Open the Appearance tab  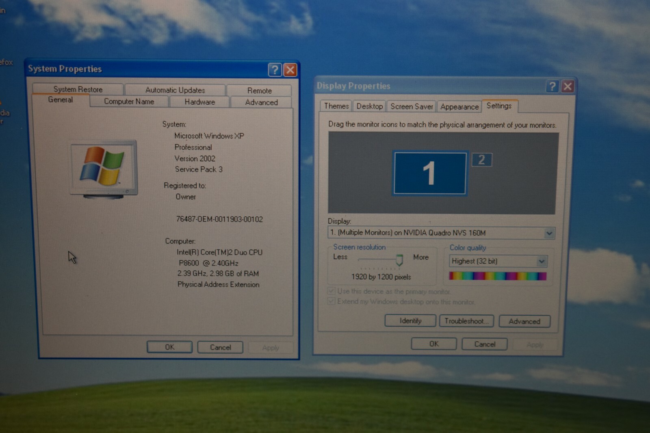459,107
